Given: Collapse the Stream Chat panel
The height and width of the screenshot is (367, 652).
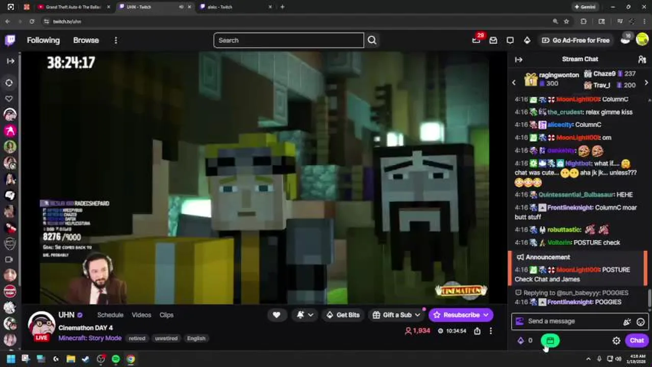Looking at the screenshot, I should click(519, 59).
